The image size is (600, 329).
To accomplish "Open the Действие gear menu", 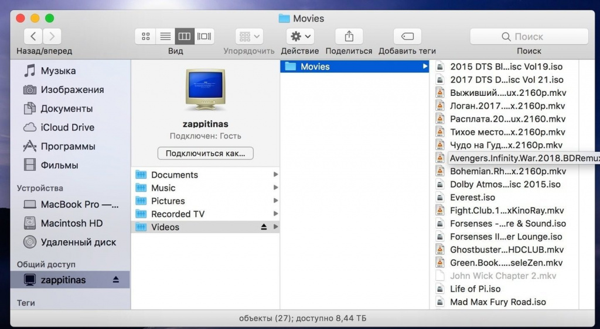I will (300, 36).
